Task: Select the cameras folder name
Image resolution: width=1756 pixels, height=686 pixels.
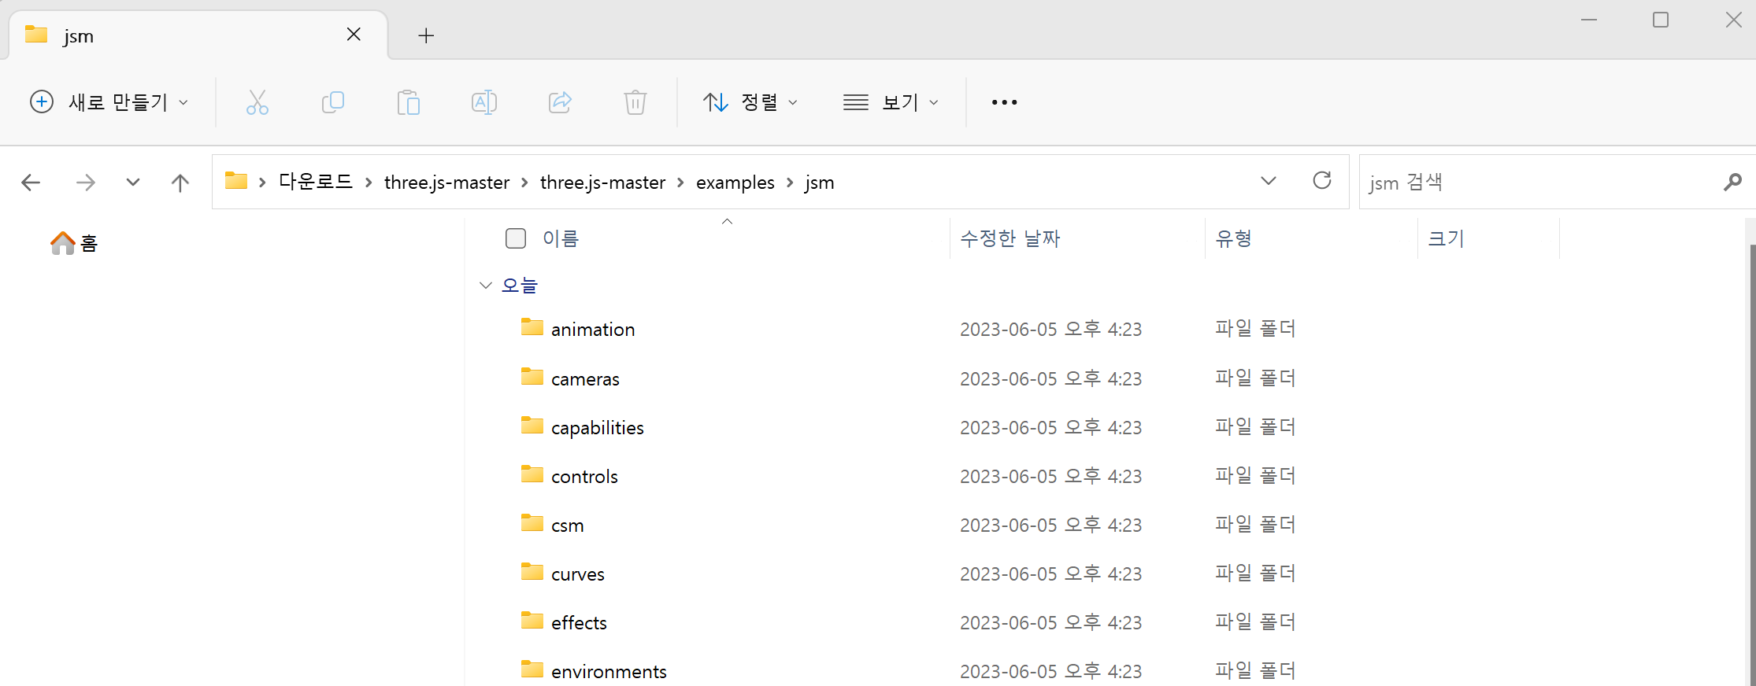Action: click(x=585, y=379)
